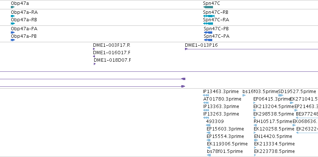Click the 493309 label
The image size is (318, 157).
coord(215,121)
